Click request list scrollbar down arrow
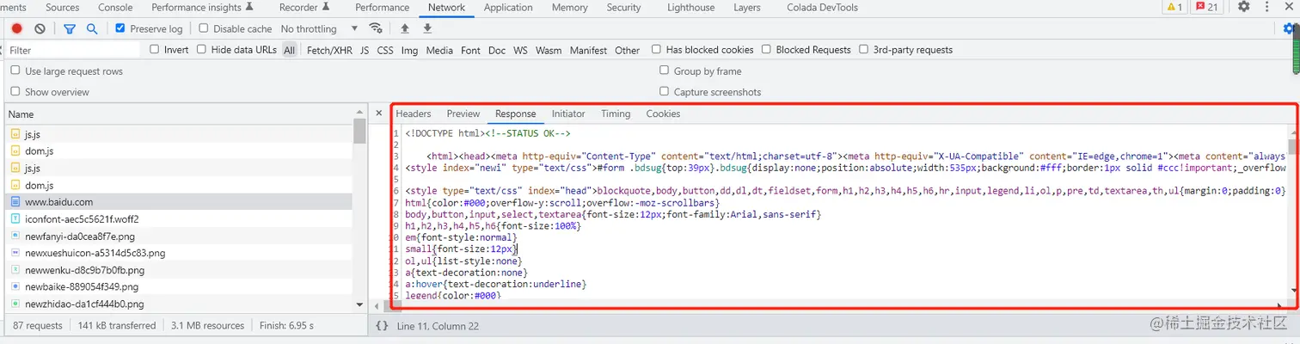The image size is (1300, 344). coord(359,304)
